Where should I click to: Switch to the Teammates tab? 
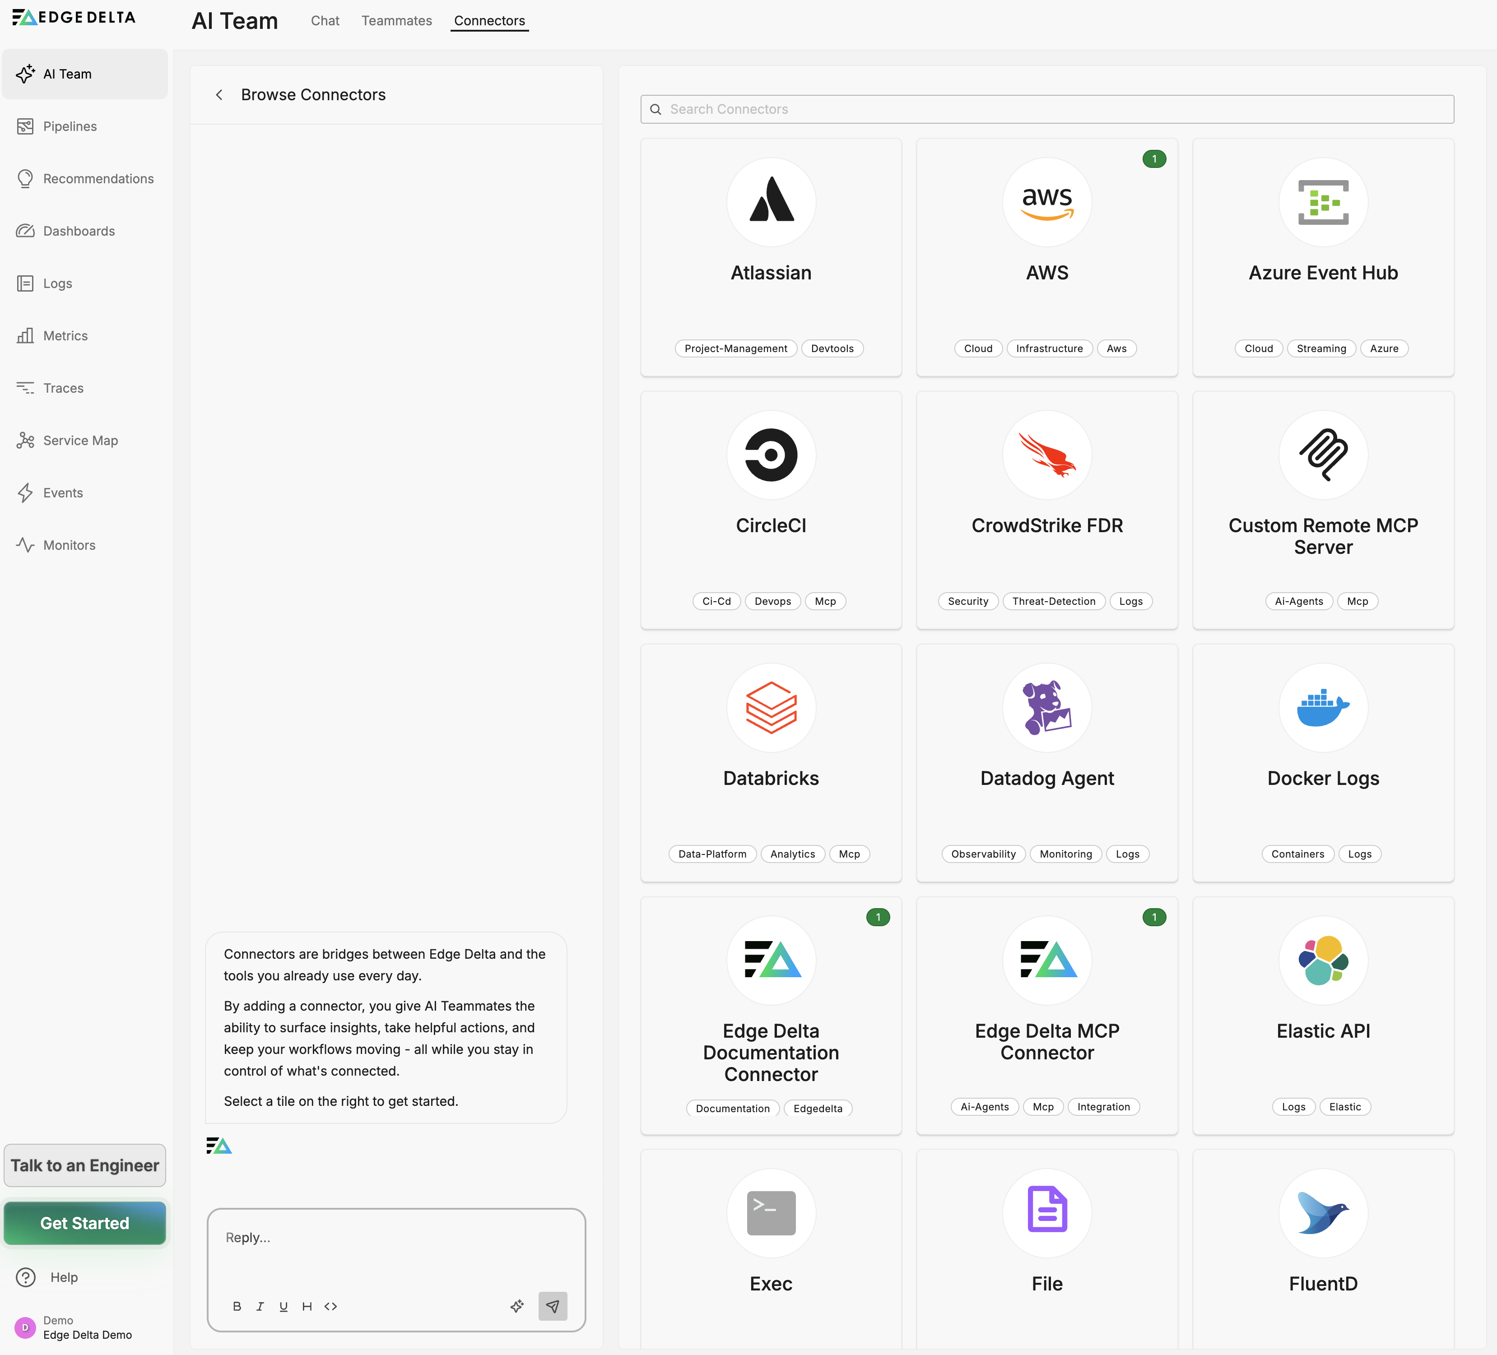(x=396, y=21)
